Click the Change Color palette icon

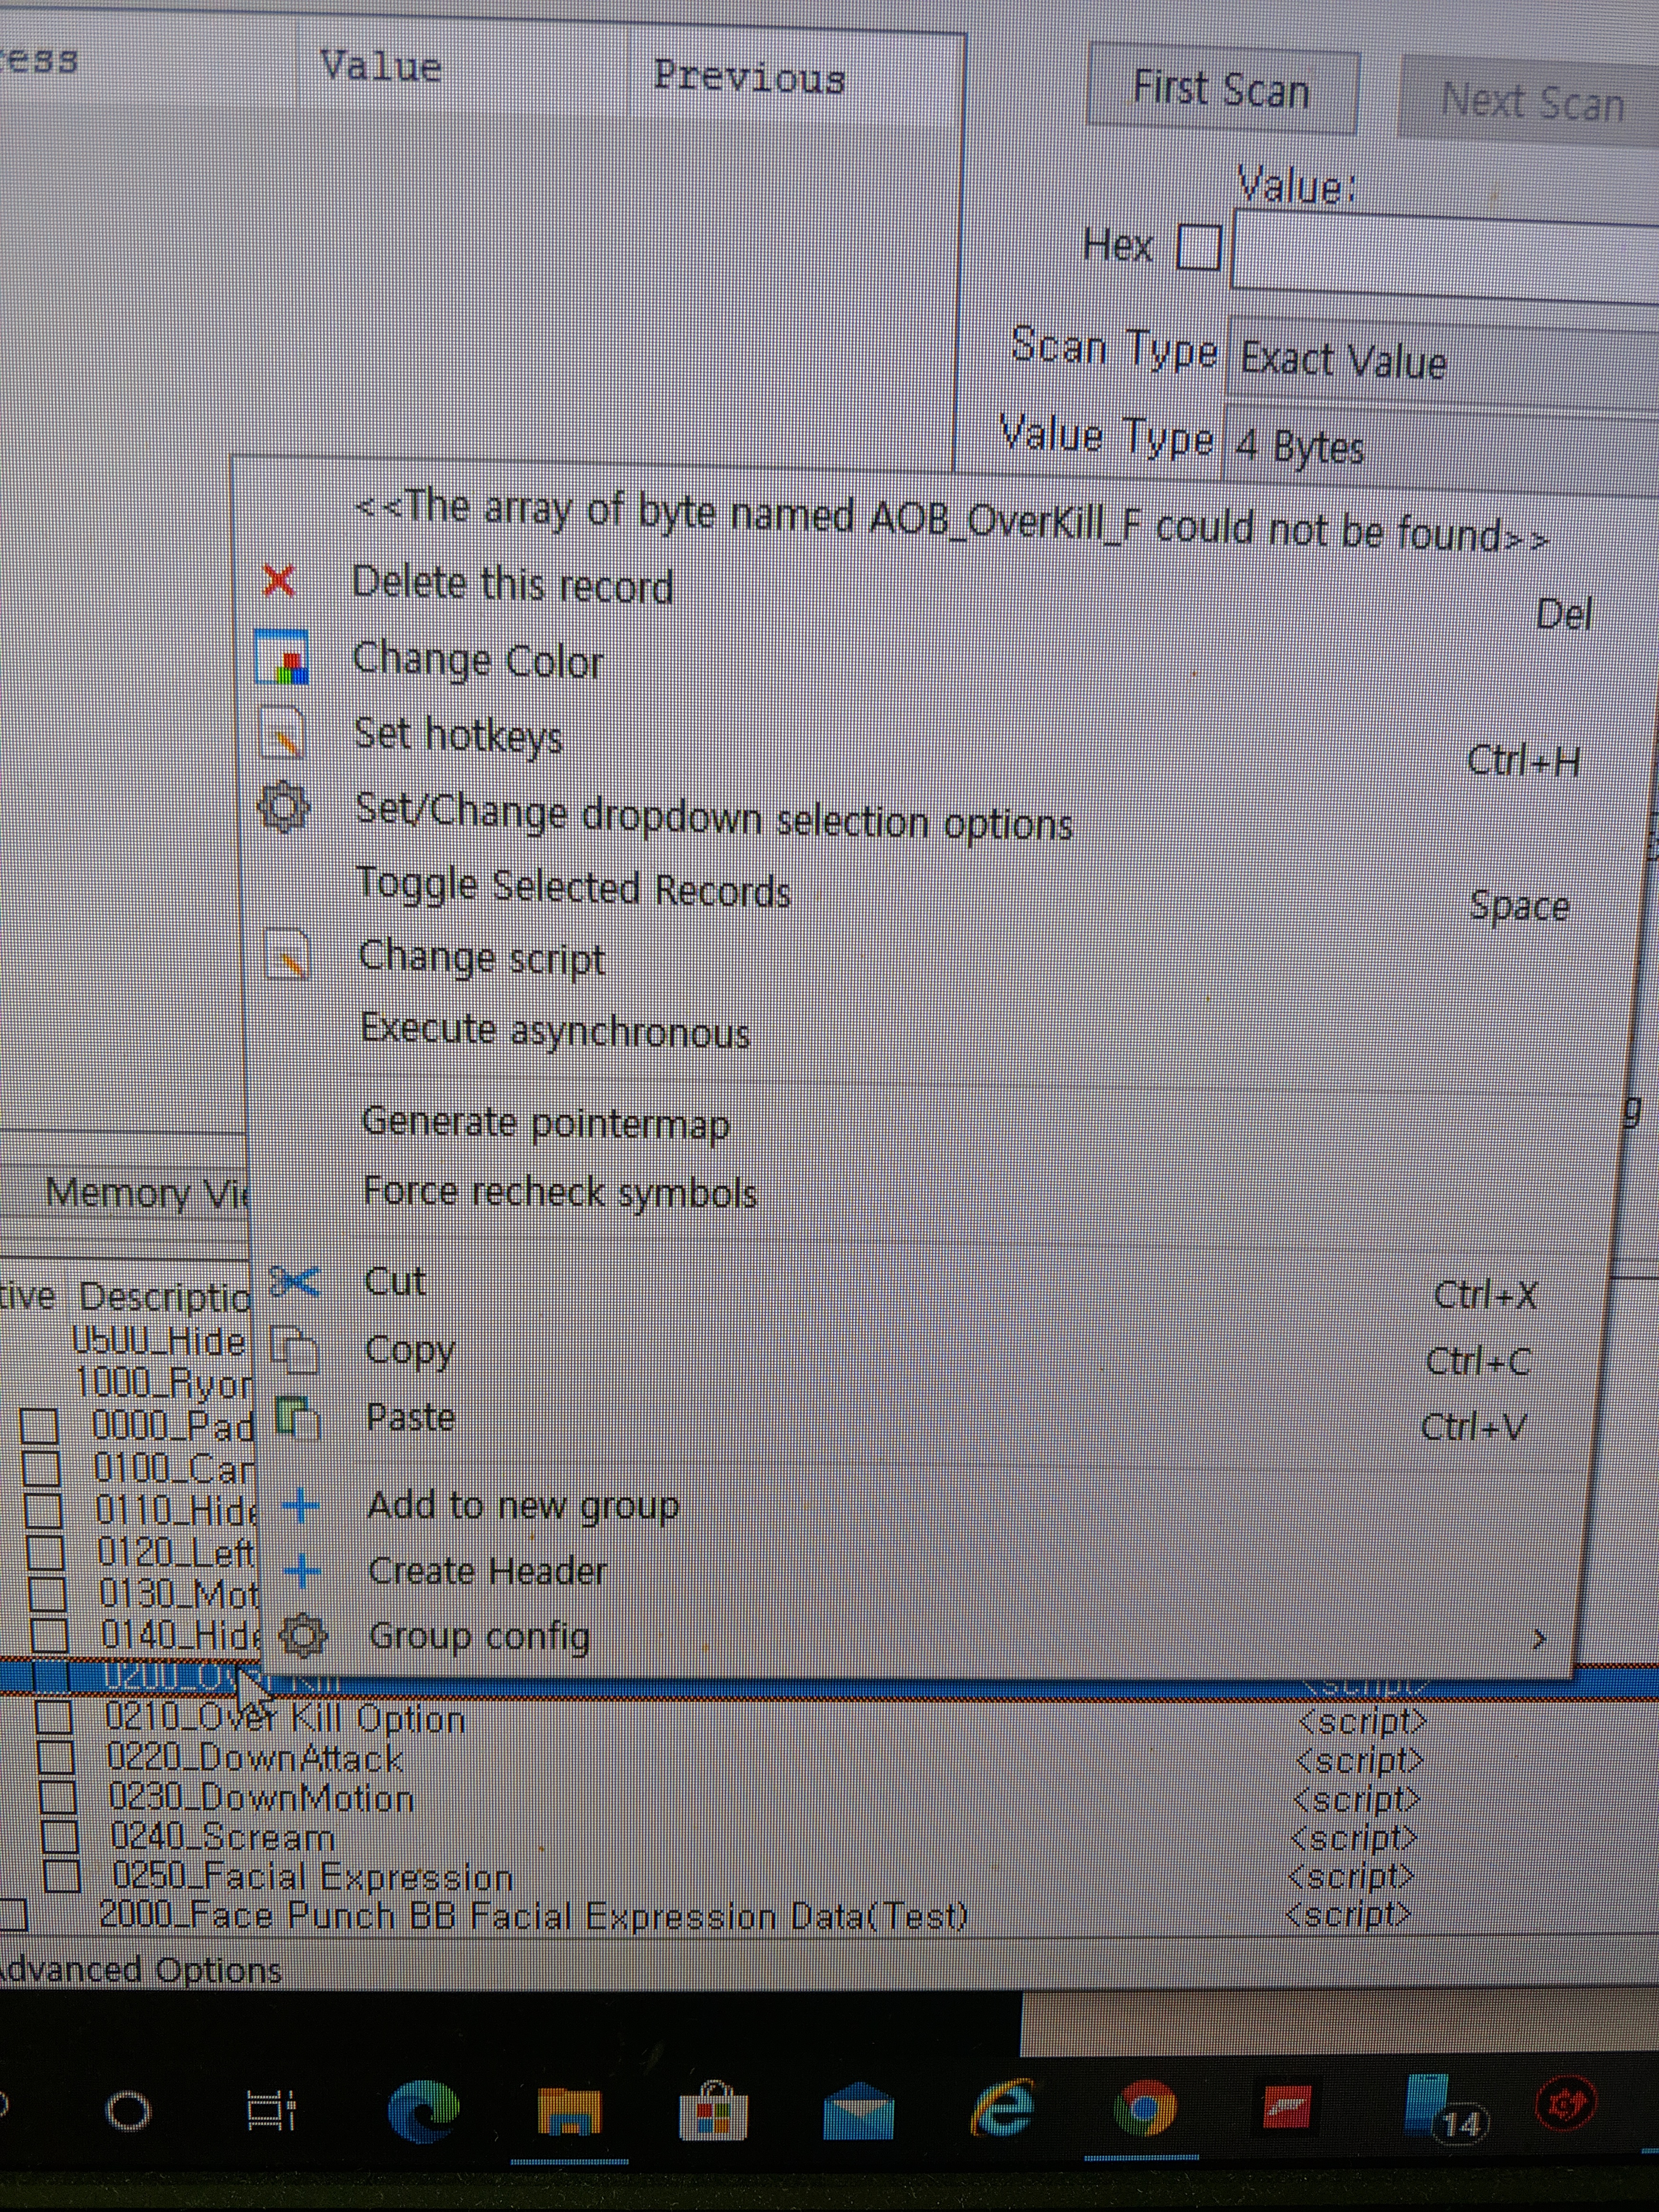tap(282, 657)
